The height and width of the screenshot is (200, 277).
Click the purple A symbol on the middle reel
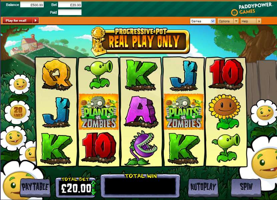pos(141,112)
